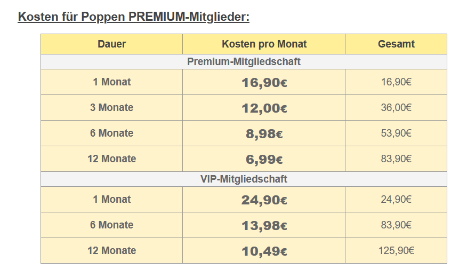
Task: Select the VIP 6 Monate duration cell
Action: pos(112,225)
